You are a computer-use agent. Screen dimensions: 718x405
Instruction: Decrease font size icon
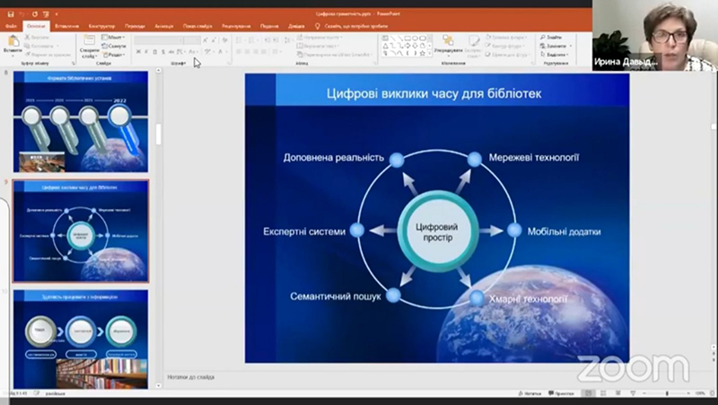click(x=214, y=40)
